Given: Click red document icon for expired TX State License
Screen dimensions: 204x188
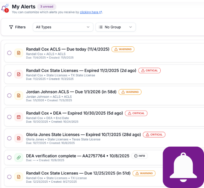Looking at the screenshot, I should (19, 74).
